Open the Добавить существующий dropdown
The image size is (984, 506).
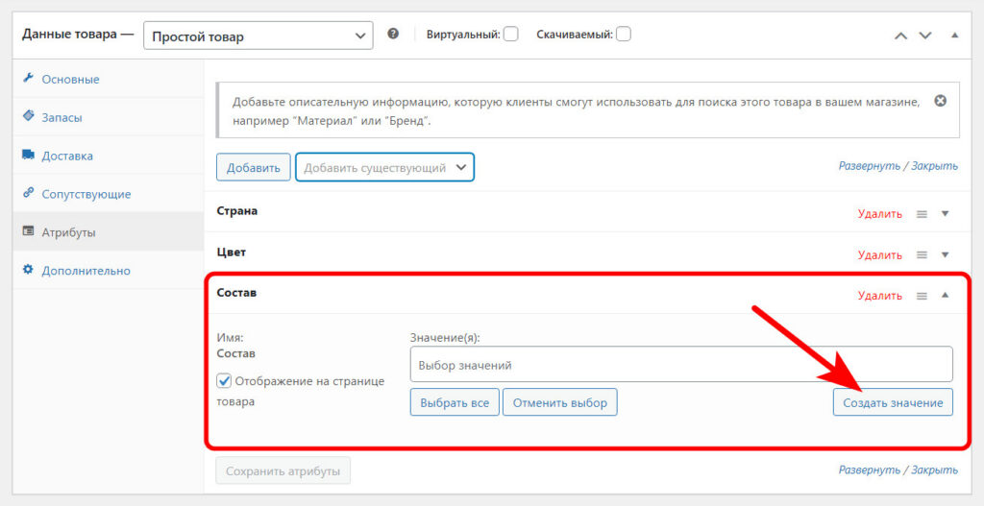coord(384,167)
